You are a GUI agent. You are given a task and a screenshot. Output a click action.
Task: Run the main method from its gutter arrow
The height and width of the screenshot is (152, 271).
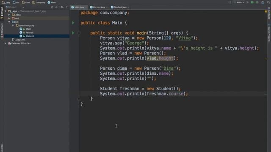(x=73, y=33)
